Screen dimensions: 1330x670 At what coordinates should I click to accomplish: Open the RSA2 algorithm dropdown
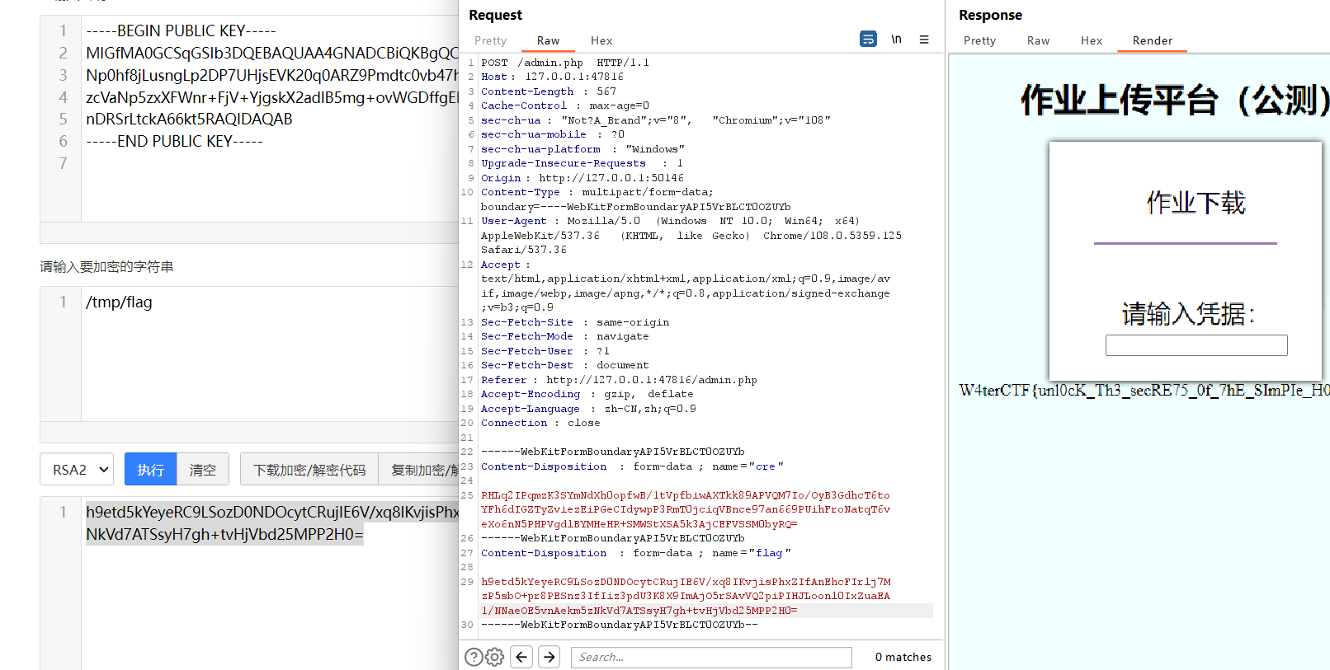pyautogui.click(x=77, y=469)
